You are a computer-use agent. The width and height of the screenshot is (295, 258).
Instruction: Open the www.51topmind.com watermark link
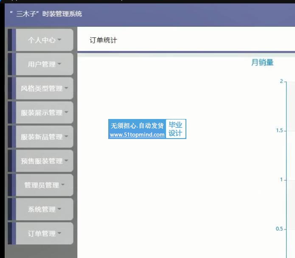tap(137, 135)
